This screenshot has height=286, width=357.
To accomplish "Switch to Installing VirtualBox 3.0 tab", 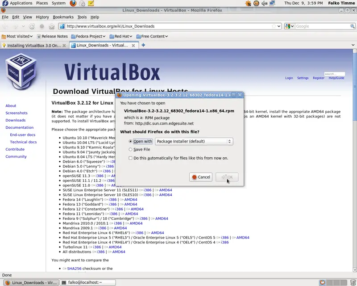I will tap(34, 46).
